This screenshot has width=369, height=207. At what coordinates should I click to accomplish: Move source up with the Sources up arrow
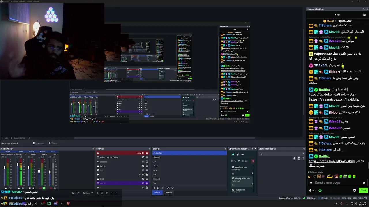click(112, 193)
